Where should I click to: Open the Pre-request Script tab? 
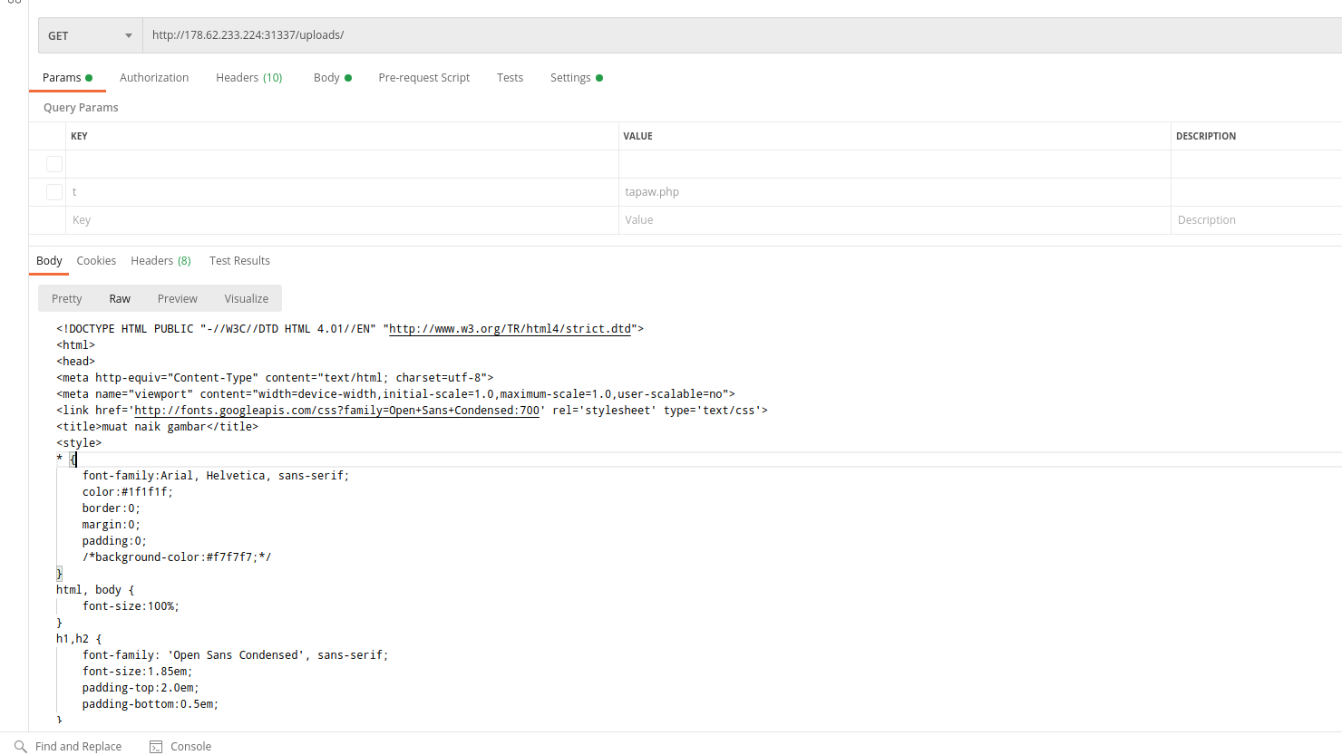[x=423, y=78]
